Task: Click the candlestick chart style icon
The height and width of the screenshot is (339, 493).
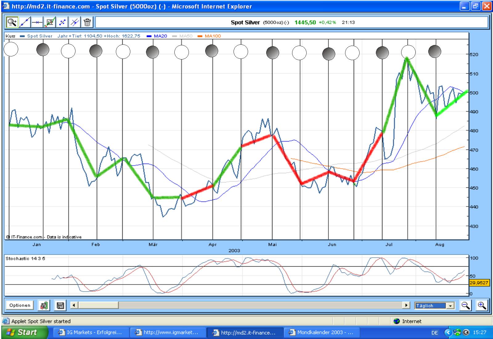Action: tap(44, 305)
